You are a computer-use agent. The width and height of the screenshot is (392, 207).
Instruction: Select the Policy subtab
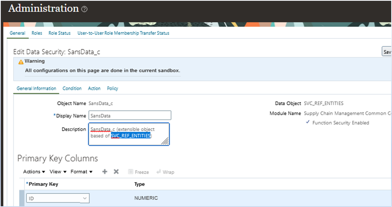click(113, 88)
